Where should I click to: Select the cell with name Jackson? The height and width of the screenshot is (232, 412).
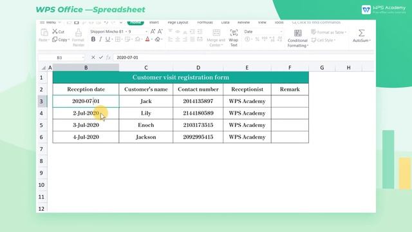click(146, 137)
